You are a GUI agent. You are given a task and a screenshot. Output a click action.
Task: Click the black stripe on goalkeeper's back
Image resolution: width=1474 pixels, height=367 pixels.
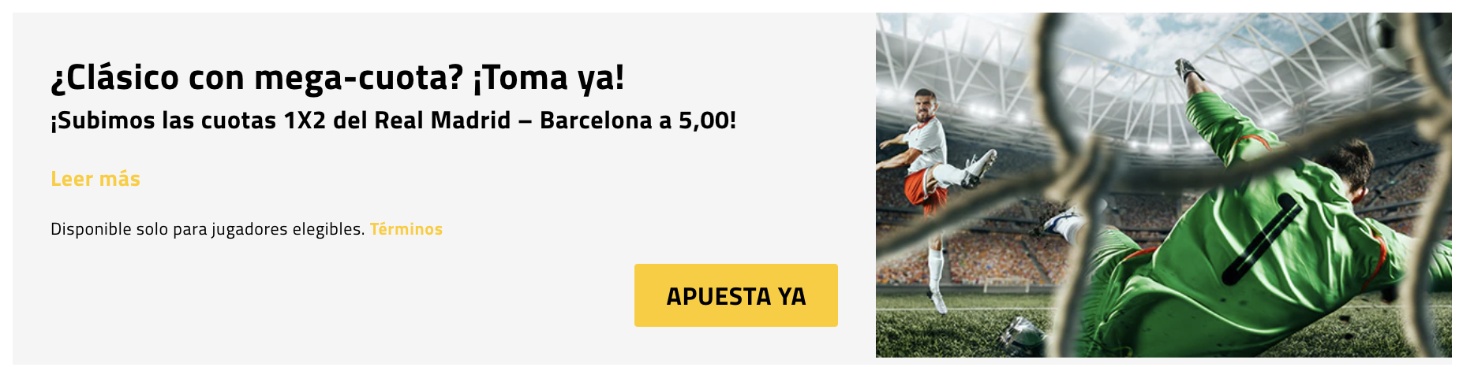click(x=1260, y=239)
